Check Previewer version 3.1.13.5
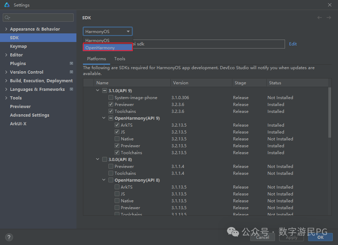This screenshot has width=338, height=245. [117, 208]
